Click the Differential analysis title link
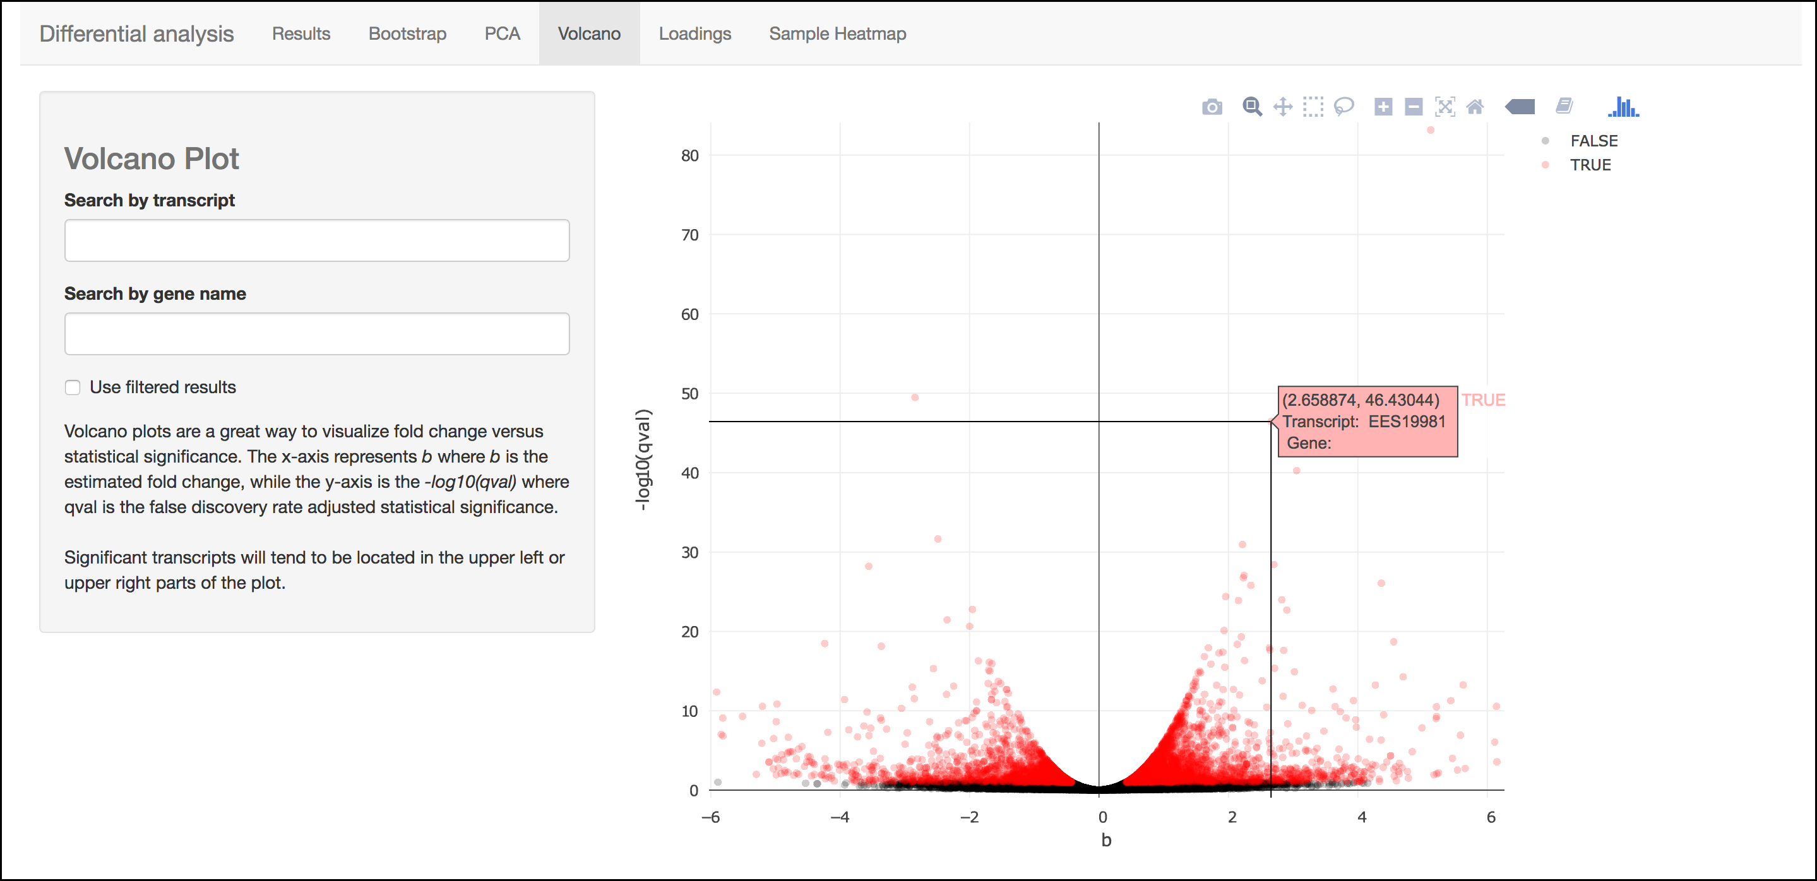The height and width of the screenshot is (881, 1817). pyautogui.click(x=136, y=34)
